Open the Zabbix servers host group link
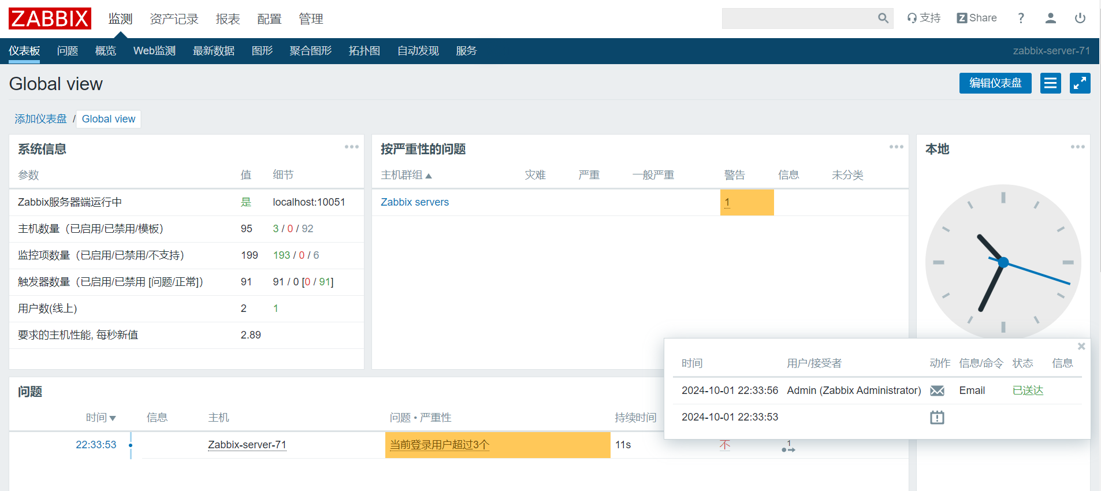The width and height of the screenshot is (1101, 491). [x=415, y=202]
